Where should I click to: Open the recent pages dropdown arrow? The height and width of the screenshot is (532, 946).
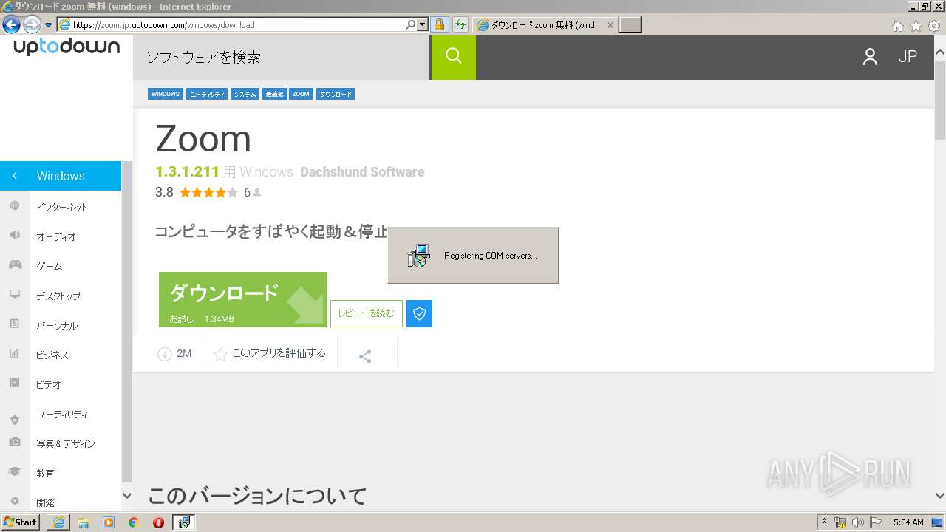pyautogui.click(x=48, y=24)
